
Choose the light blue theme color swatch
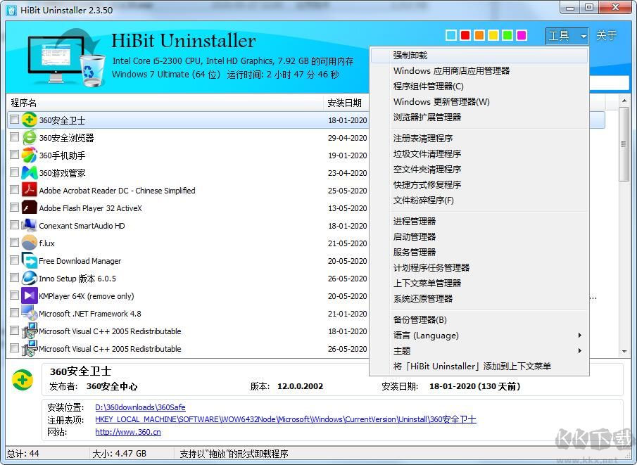point(451,35)
